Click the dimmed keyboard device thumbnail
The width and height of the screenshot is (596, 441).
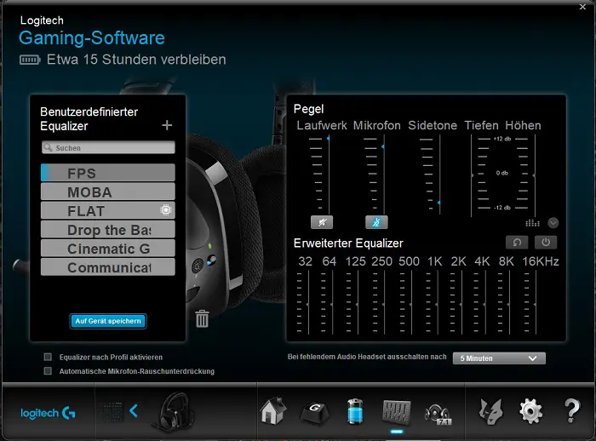(x=111, y=412)
